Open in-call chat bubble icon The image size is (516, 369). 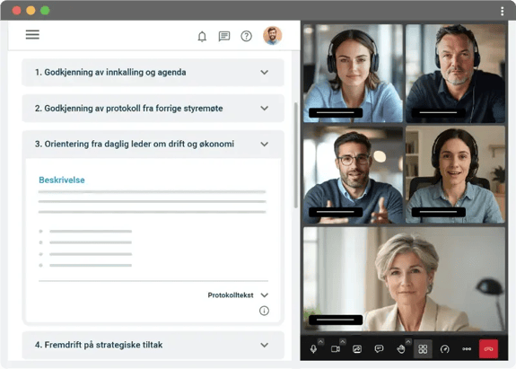[x=379, y=348]
